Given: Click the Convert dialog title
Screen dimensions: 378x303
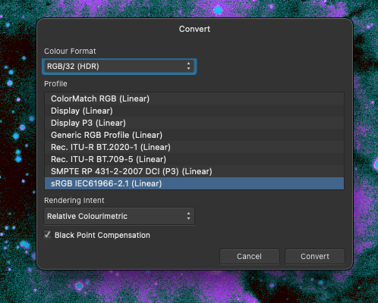Looking at the screenshot, I should (x=194, y=29).
